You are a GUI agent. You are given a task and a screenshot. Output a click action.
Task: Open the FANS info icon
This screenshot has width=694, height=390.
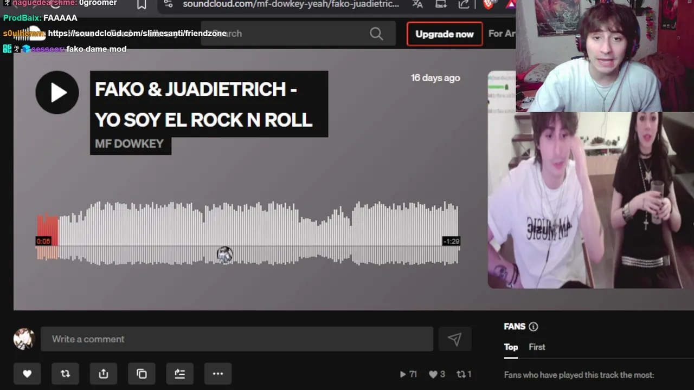[x=533, y=327]
